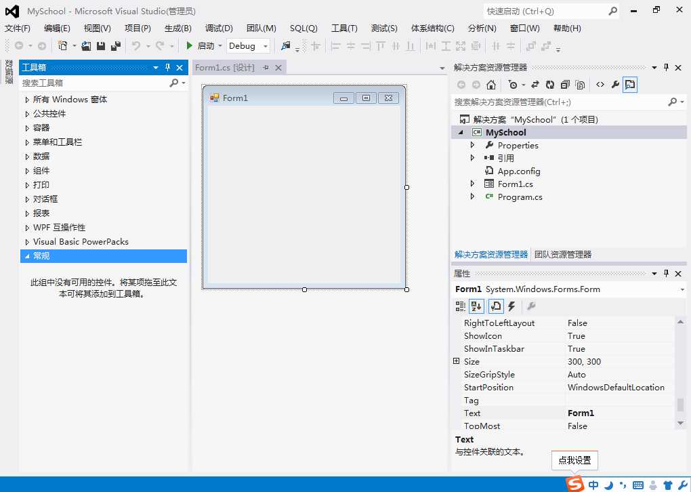Pin the Form1.cs design tab
Screen dimensions: 691x492
tap(266, 68)
